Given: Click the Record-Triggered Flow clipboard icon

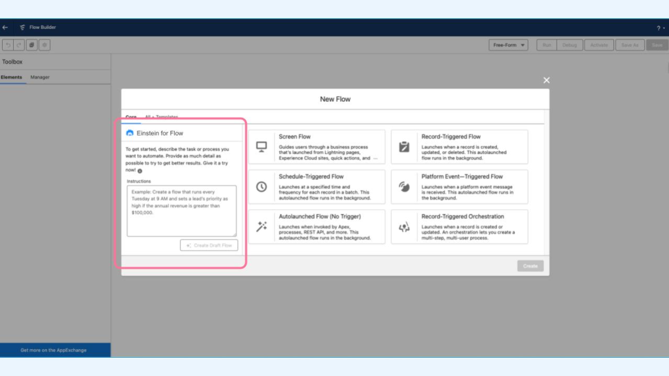Looking at the screenshot, I should 404,147.
